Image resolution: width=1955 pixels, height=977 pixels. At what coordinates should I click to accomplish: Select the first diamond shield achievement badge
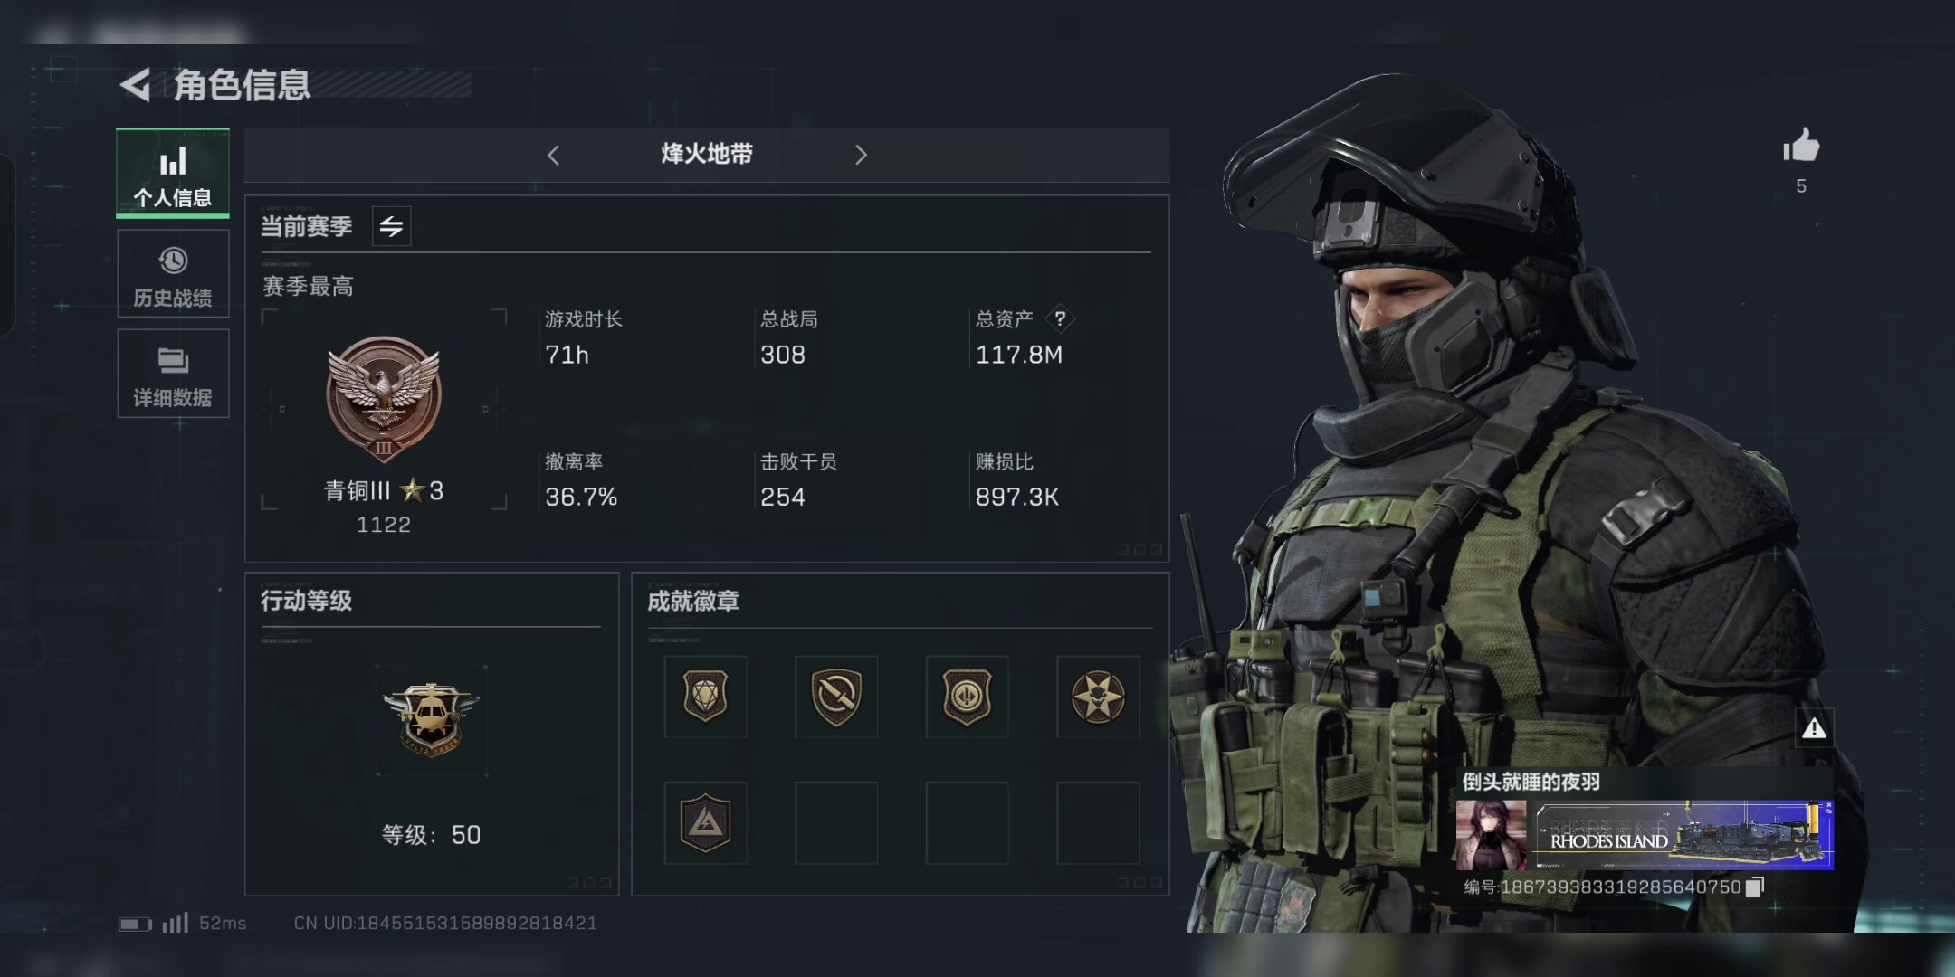pos(705,697)
